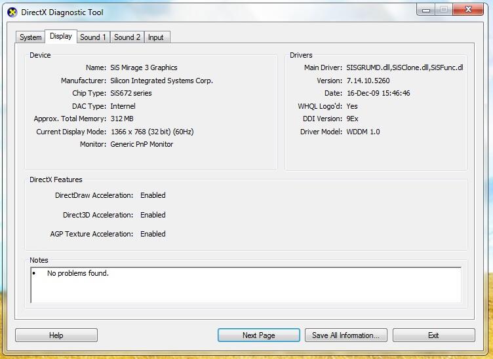Click the 'Approx. Total Memory:' label
Screen dimensions: 493x359
[69, 119]
